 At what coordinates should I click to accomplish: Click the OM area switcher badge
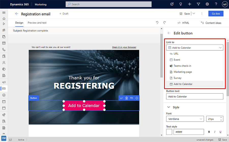point(4,138)
